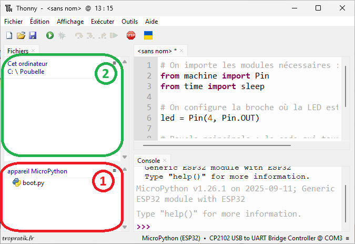Close the Fichiers panel tab
Viewport: 355px width, 244px height.
tap(33, 51)
